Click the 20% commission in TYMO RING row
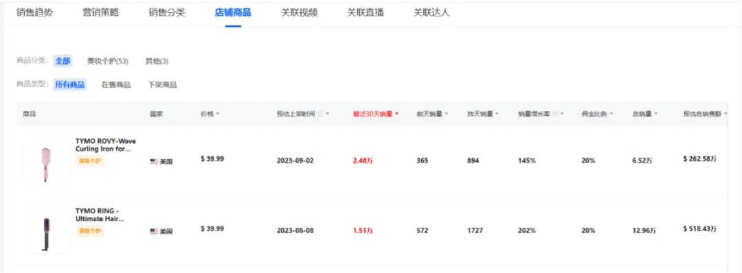 coord(588,230)
